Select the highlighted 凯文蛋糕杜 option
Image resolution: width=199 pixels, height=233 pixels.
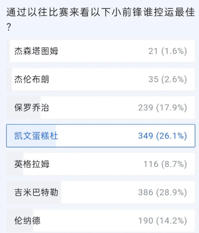tap(100, 136)
